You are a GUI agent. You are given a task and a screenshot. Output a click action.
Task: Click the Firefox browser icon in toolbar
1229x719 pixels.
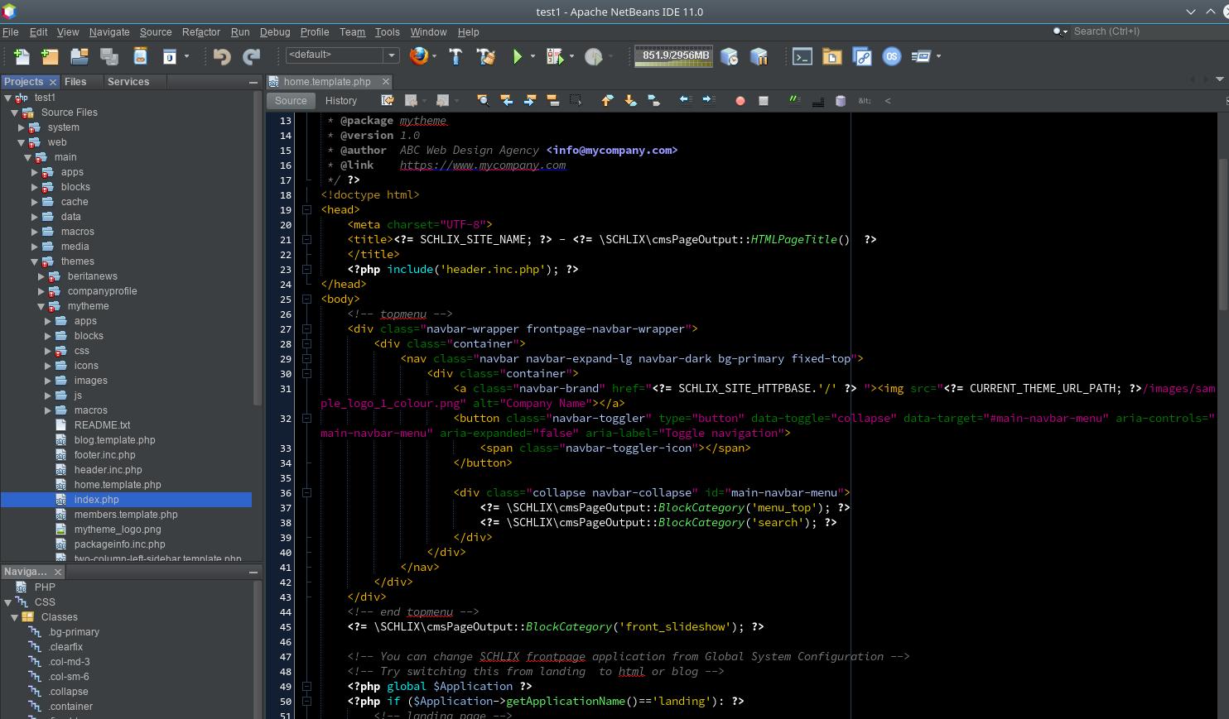[x=419, y=56]
